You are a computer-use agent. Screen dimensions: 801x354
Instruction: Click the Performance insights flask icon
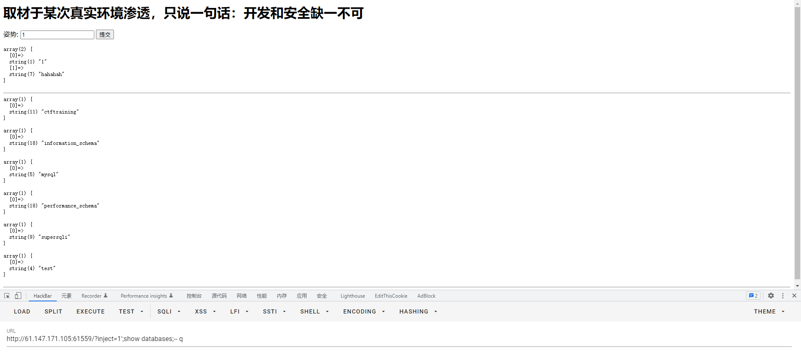click(x=171, y=296)
